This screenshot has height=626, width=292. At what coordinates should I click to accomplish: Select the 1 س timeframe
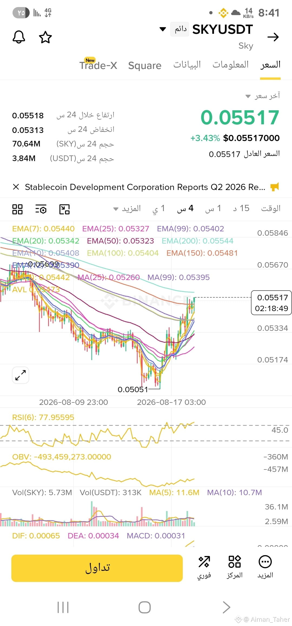(213, 208)
